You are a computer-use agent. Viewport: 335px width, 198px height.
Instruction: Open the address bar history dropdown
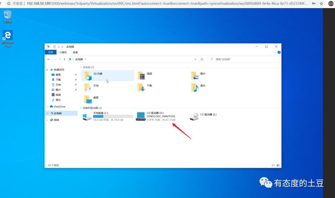(x=195, y=59)
